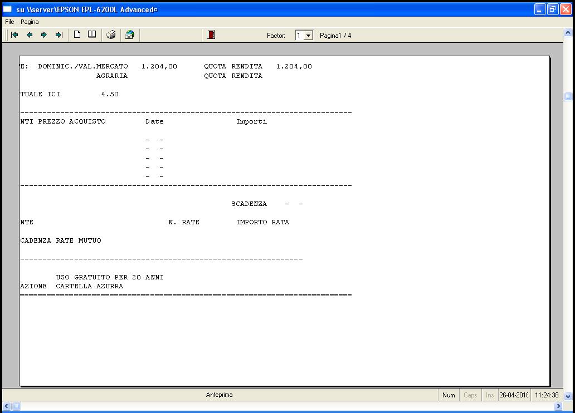This screenshot has width=575, height=413.
Task: Open the Pagina menu
Action: 30,22
